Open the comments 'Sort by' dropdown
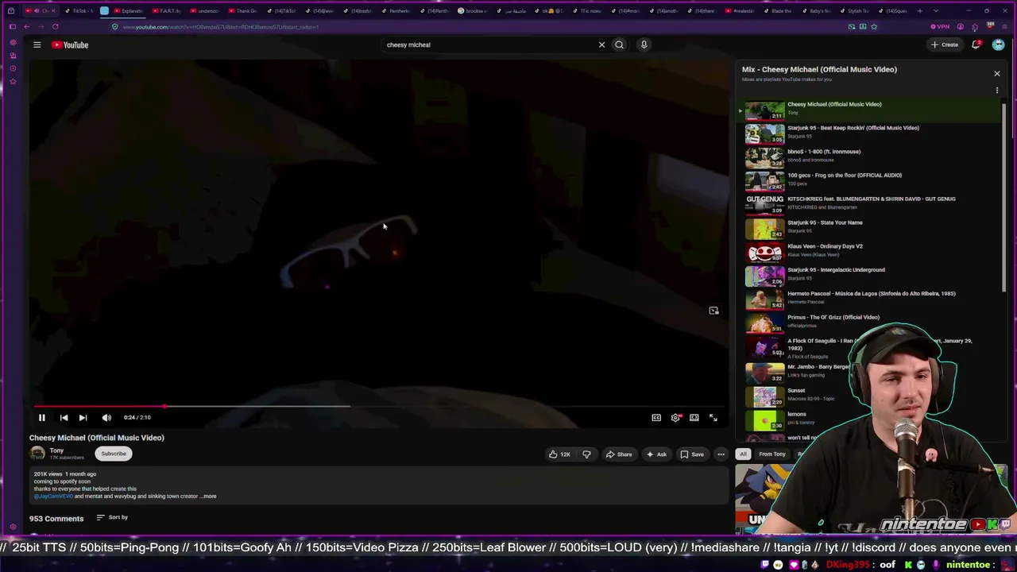The height and width of the screenshot is (572, 1017). (x=112, y=517)
